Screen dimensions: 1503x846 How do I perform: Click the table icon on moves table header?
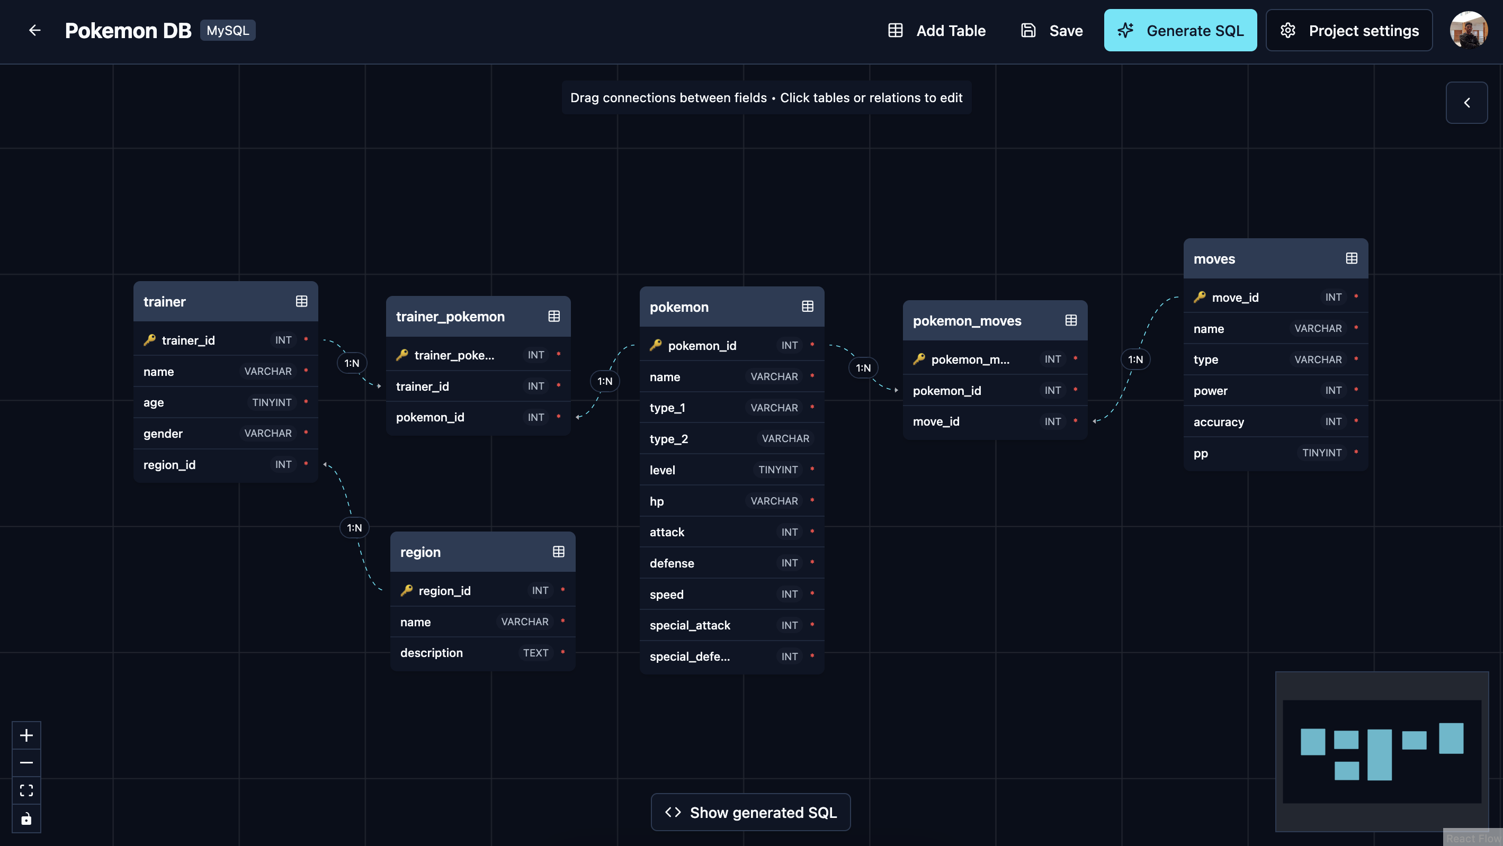(x=1352, y=258)
